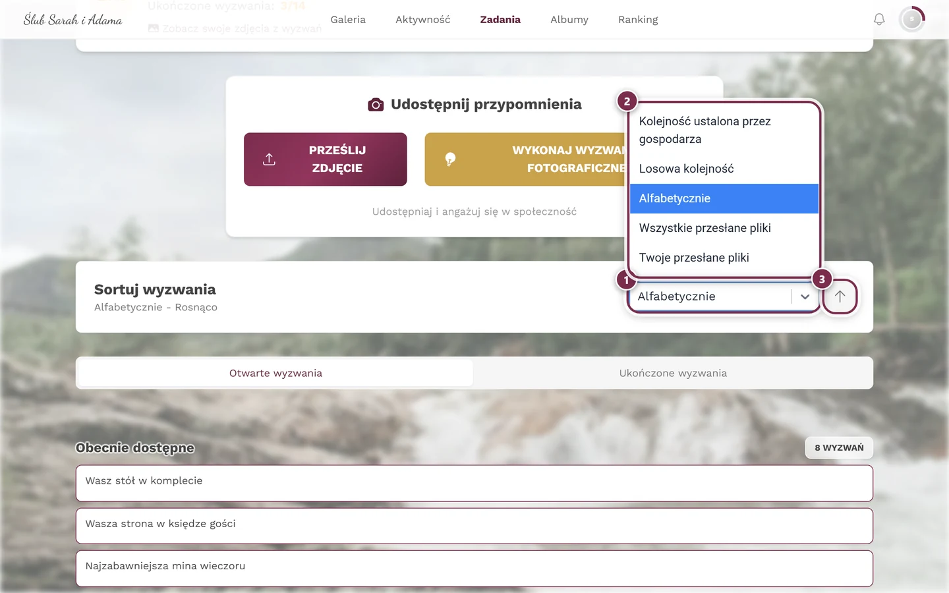The width and height of the screenshot is (949, 593).
Task: Open the Alfabetycznie sort combo box
Action: (x=724, y=296)
